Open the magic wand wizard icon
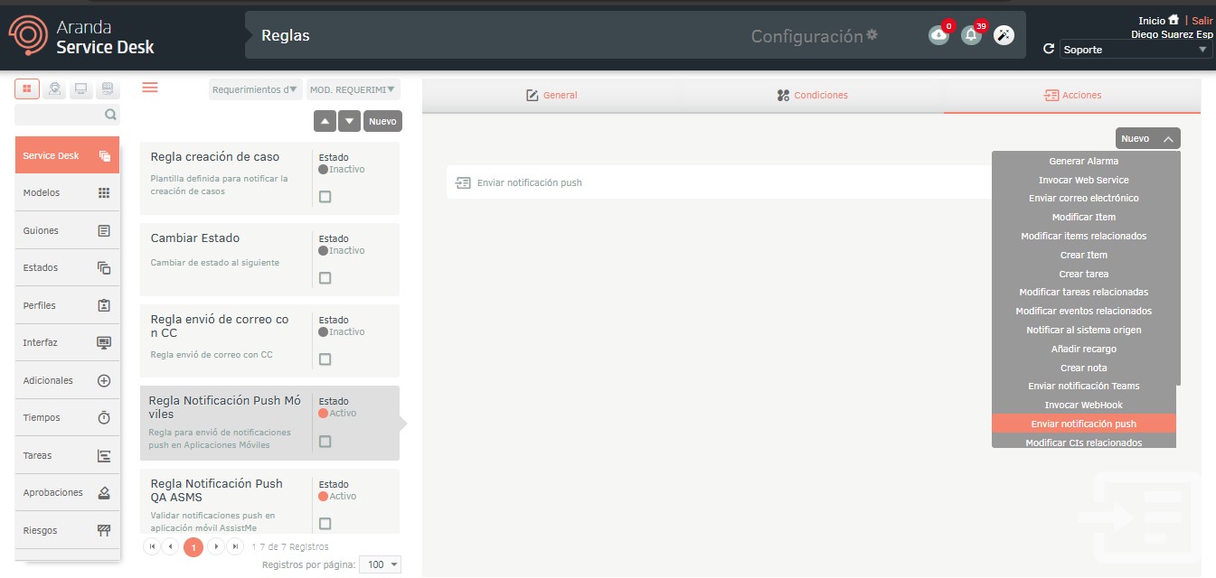The width and height of the screenshot is (1216, 578). [1004, 35]
